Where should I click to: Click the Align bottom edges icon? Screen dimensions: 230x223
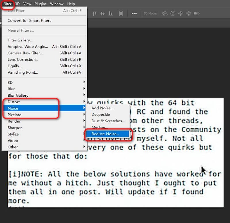pyautogui.click(x=110, y=14)
